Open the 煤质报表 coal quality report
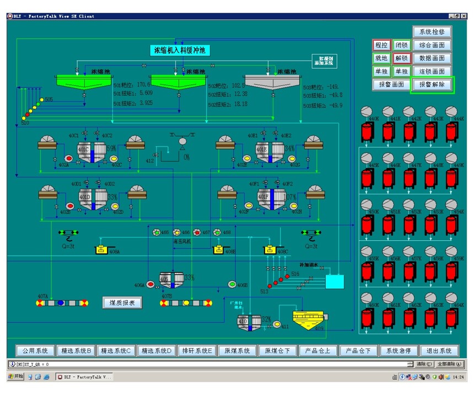This screenshot has height=395, width=474. coord(122,302)
